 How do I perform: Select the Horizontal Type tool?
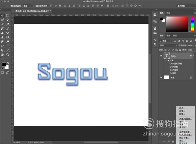pyautogui.click(x=8, y=46)
